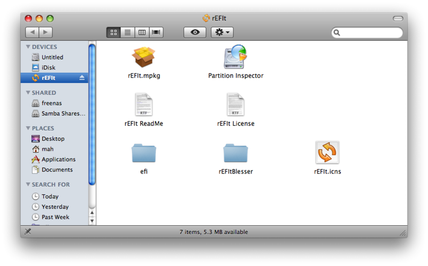
Task: Collapse the SHARED sidebar section
Action: point(28,93)
